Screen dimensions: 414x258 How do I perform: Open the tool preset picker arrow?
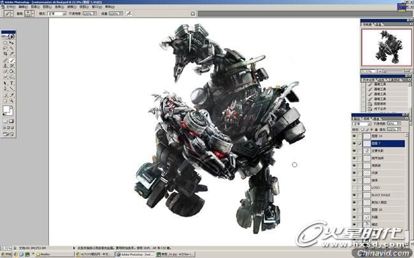(x=12, y=13)
